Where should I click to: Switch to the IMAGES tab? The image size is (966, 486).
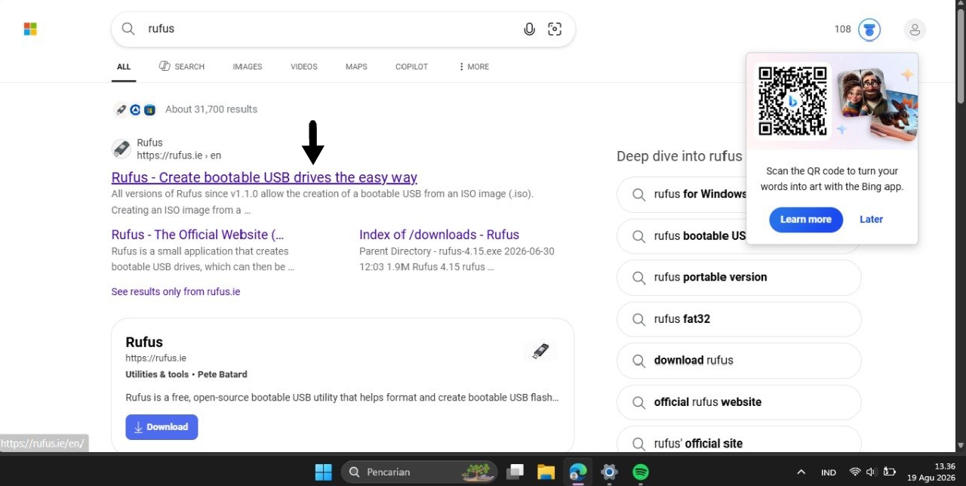(x=248, y=66)
